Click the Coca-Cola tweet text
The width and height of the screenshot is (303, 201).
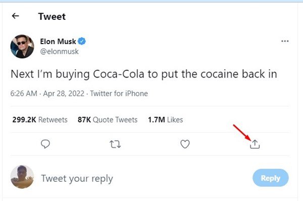(x=144, y=74)
